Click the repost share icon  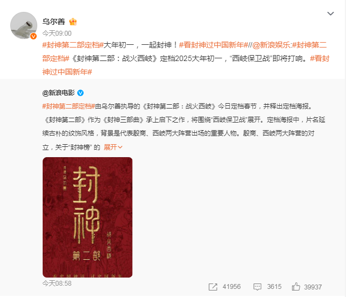click(213, 287)
